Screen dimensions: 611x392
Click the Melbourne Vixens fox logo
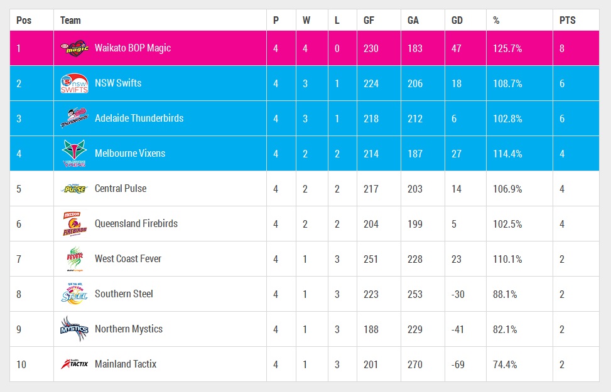click(x=74, y=154)
